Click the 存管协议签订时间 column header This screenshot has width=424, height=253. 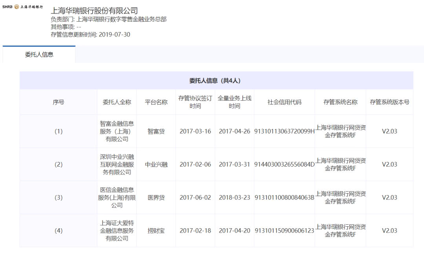pos(195,102)
